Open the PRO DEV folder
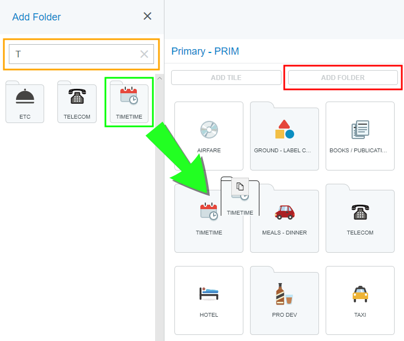 click(x=284, y=300)
